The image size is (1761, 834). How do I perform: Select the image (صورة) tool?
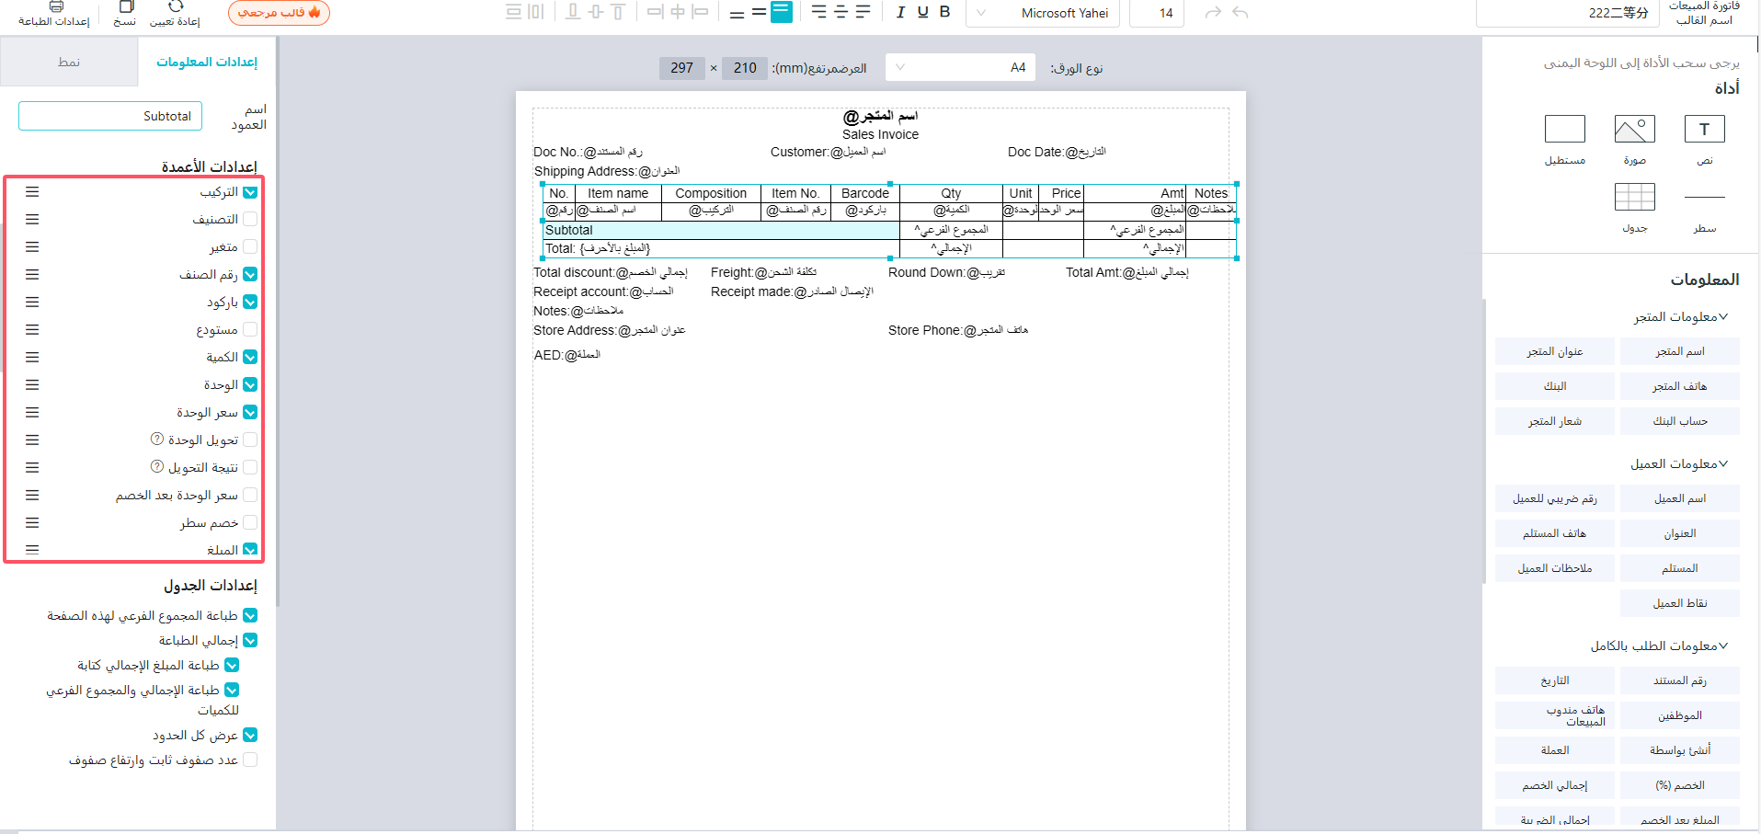pyautogui.click(x=1634, y=130)
